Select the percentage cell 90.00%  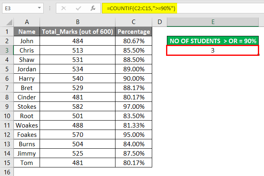pos(134,78)
